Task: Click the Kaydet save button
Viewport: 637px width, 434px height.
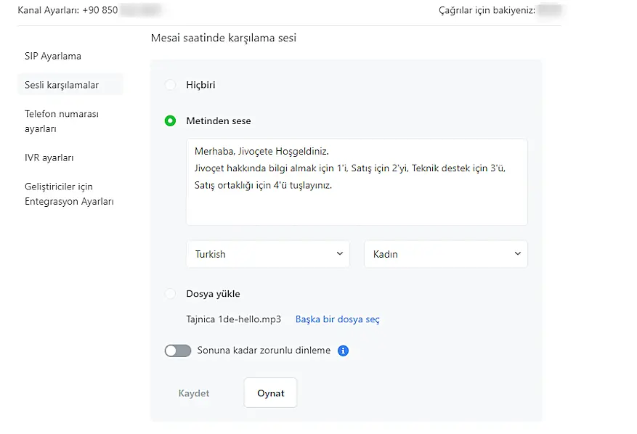Action: pyautogui.click(x=194, y=393)
